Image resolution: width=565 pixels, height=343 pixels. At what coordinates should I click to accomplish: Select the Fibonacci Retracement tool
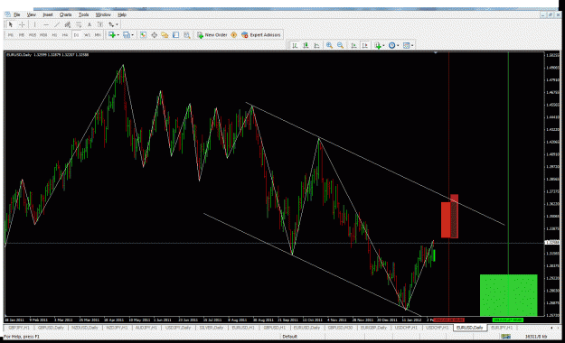pos(79,25)
